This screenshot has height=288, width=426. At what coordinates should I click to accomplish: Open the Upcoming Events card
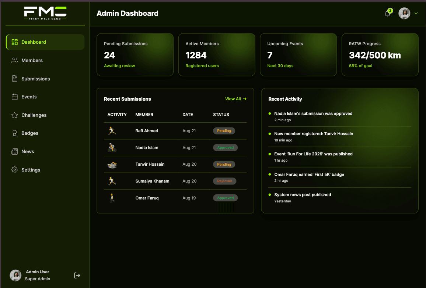click(x=298, y=55)
